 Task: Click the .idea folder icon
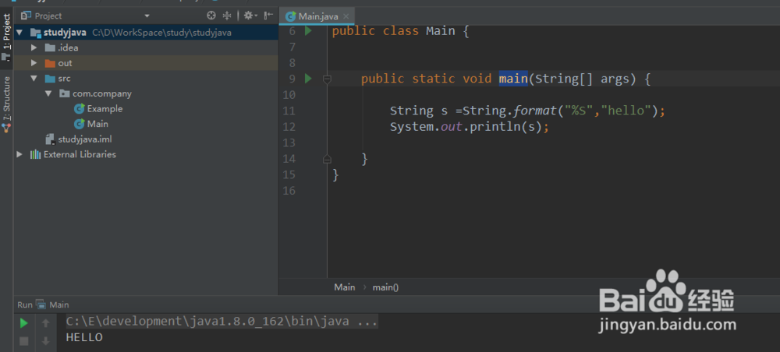pyautogui.click(x=50, y=48)
